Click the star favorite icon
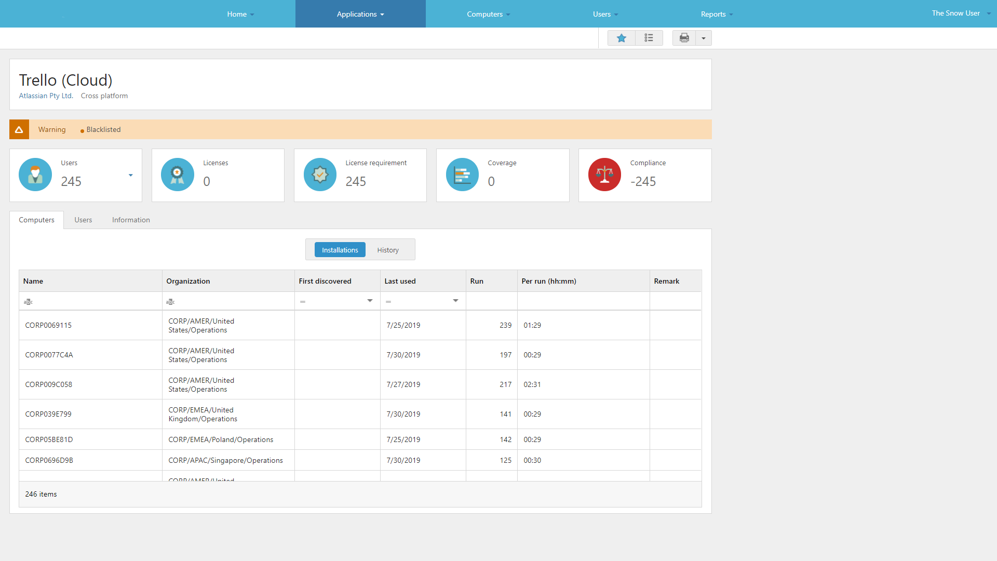The height and width of the screenshot is (561, 997). click(621, 38)
